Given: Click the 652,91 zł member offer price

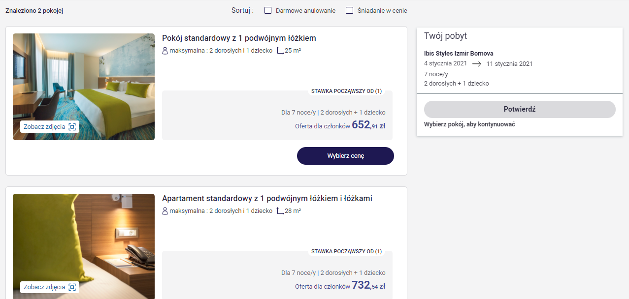Looking at the screenshot, I should 368,125.
